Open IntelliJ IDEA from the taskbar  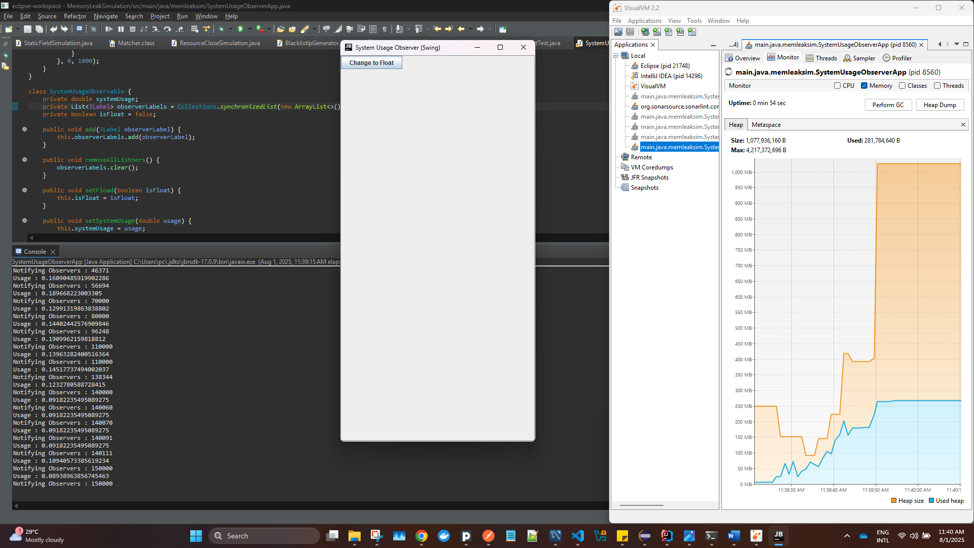[x=667, y=536]
